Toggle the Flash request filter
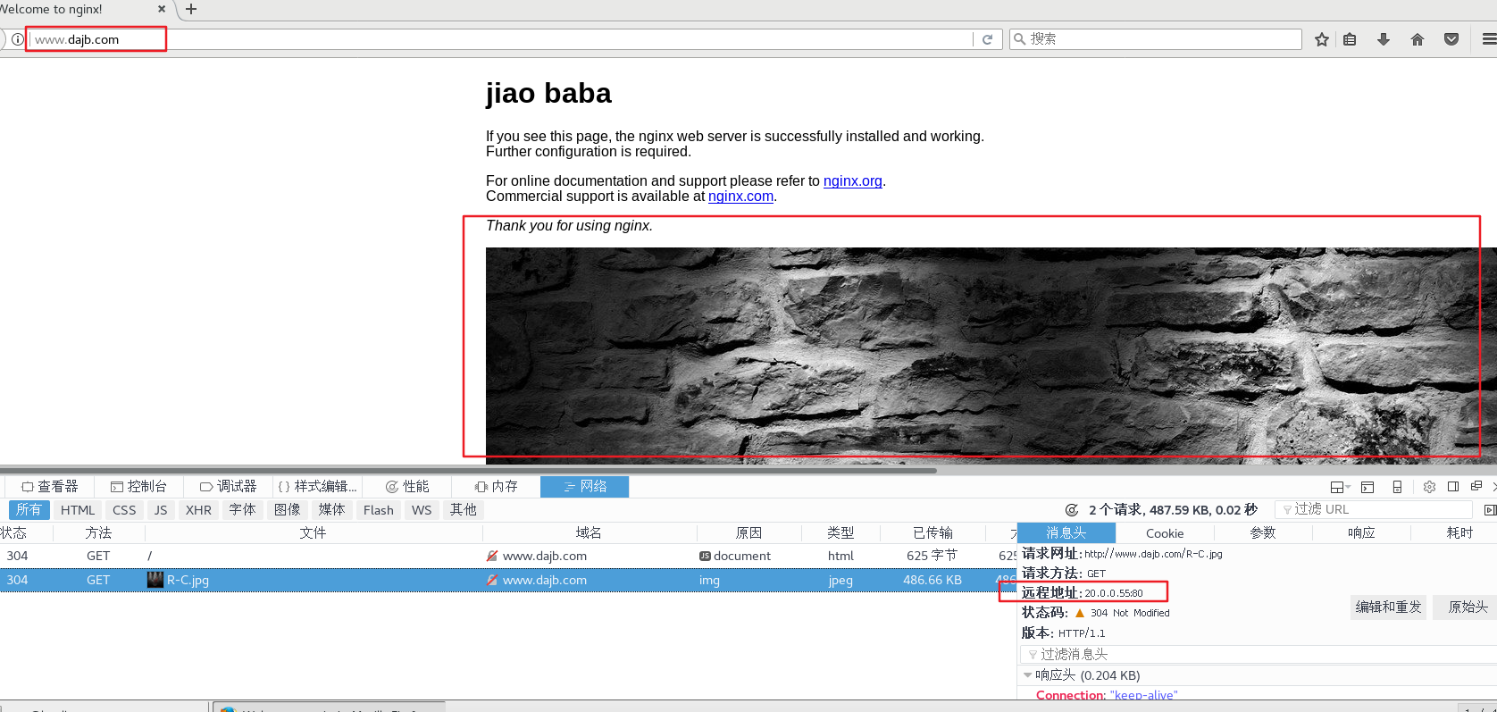Image resolution: width=1497 pixels, height=712 pixels. pos(379,510)
